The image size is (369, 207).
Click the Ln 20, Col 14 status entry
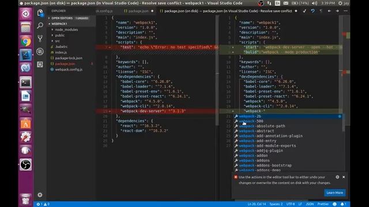tap(257, 204)
